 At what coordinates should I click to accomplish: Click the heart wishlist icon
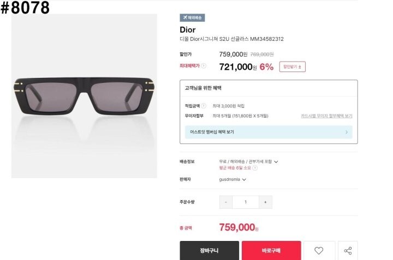tap(319, 251)
